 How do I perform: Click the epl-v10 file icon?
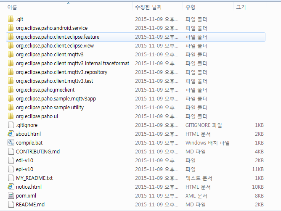coord(11,169)
